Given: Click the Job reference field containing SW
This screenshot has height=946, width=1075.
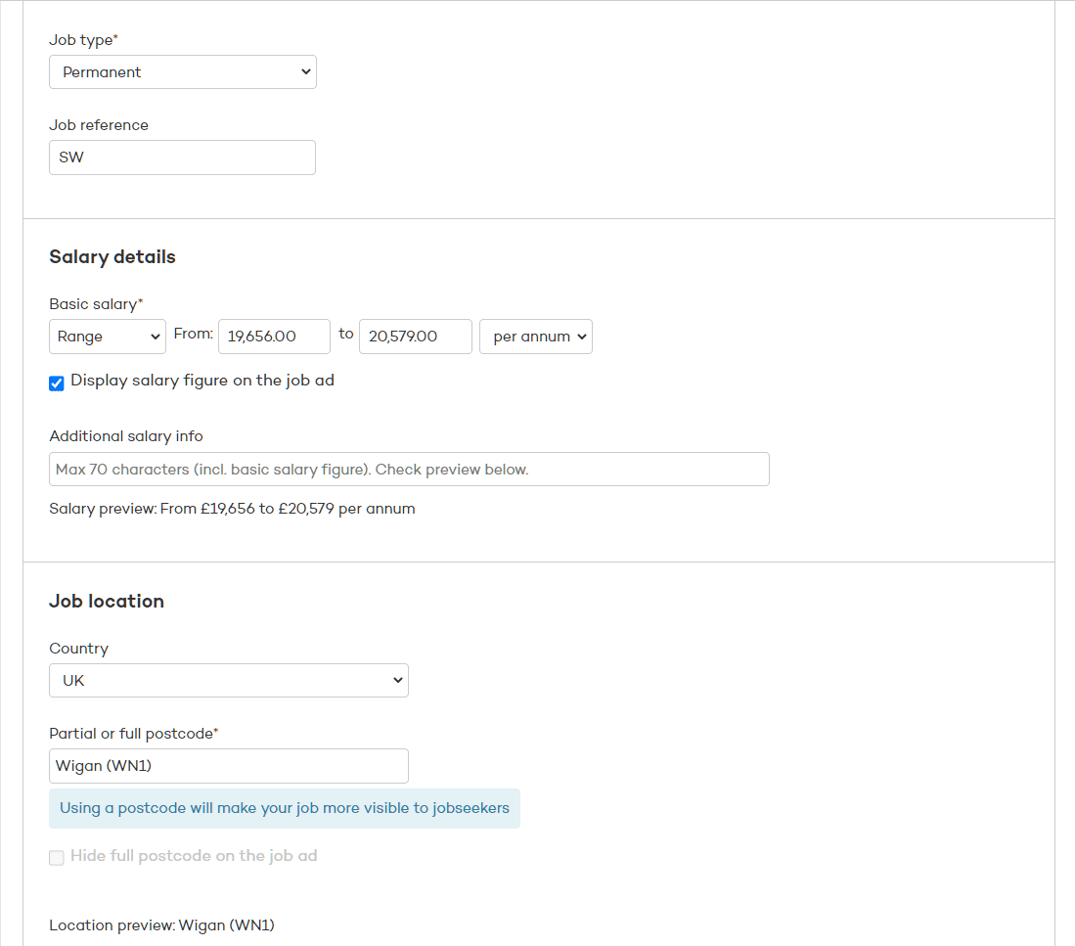Looking at the screenshot, I should 182,158.
